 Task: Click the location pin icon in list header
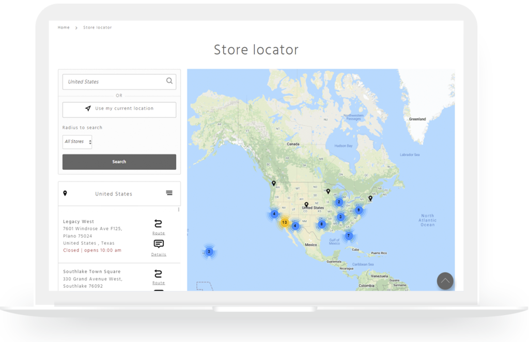(65, 194)
